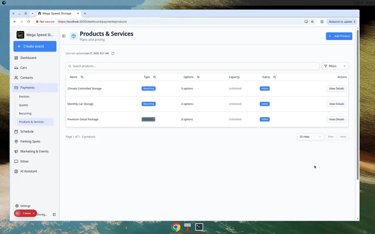Screen dimensions: 375x234
Task: Sort table by Type column
Action: pyautogui.click(x=150, y=77)
